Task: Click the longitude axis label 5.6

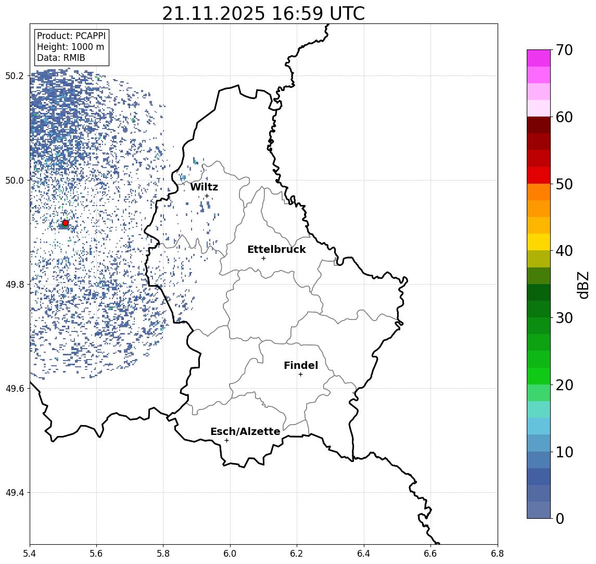Action: point(96,554)
